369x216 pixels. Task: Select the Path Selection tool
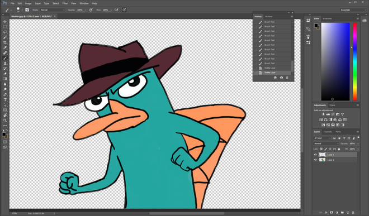coord(5,105)
